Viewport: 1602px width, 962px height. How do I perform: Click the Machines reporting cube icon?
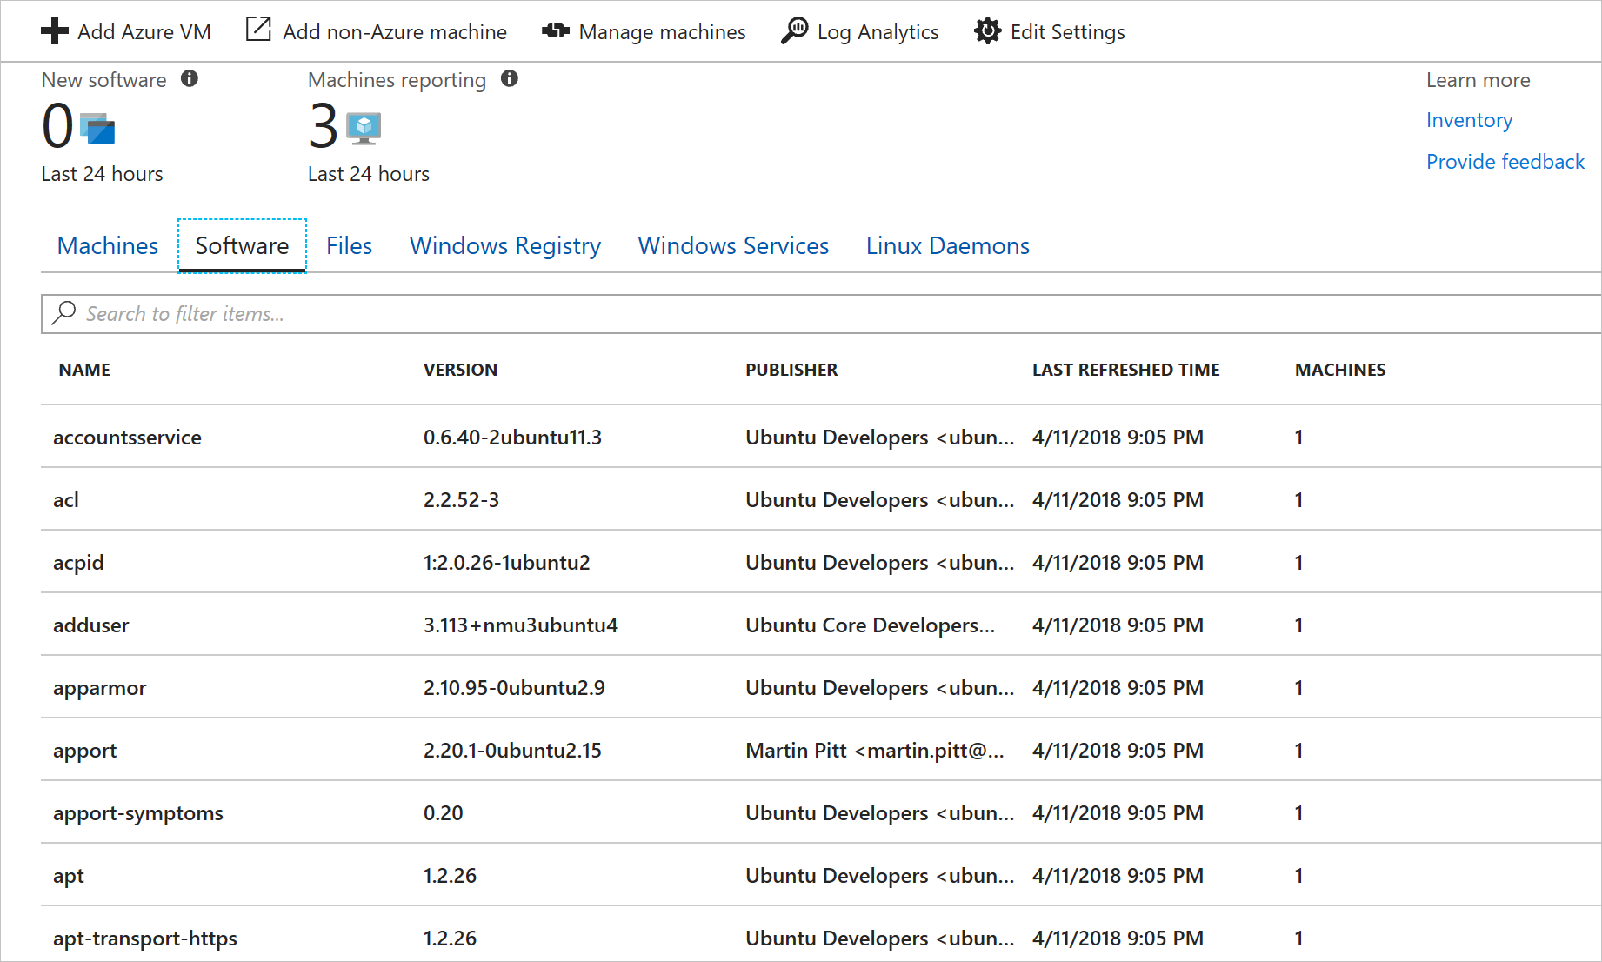(362, 129)
